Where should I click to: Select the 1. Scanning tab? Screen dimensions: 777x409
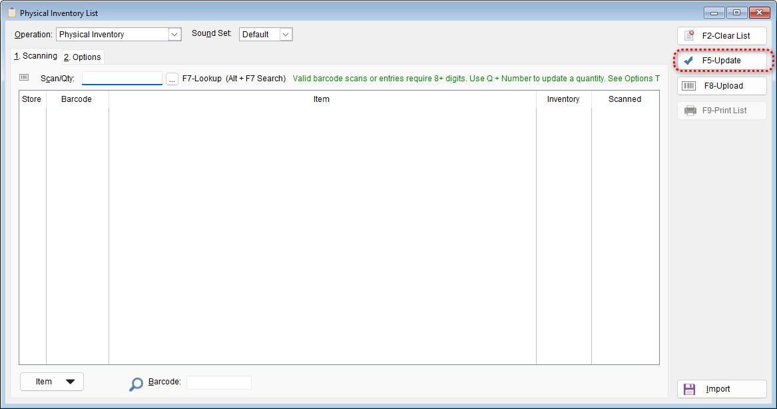tap(36, 56)
